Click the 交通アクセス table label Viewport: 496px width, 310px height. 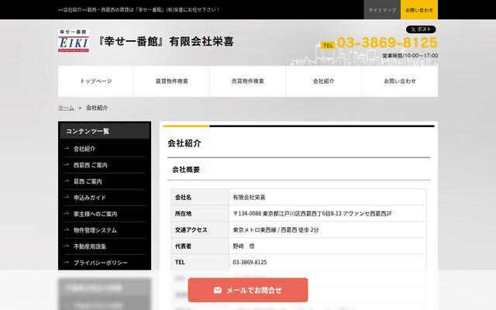click(191, 230)
